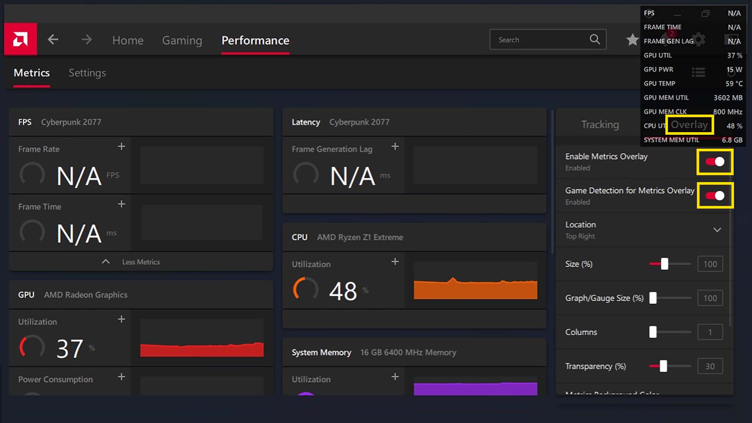Select the Performance tab

click(x=255, y=40)
